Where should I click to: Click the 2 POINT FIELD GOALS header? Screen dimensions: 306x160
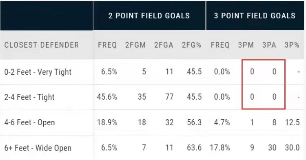149,16
